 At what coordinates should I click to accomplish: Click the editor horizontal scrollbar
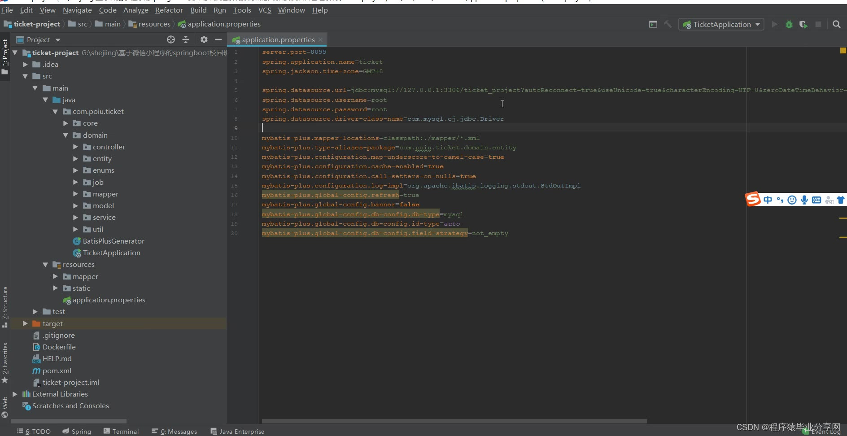pos(454,421)
